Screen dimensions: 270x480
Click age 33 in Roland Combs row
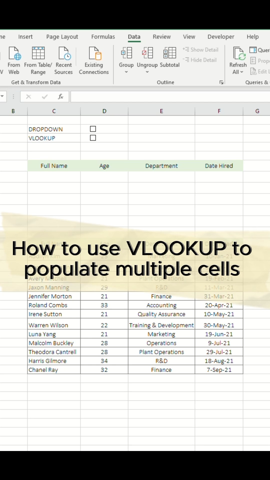[x=104, y=305]
